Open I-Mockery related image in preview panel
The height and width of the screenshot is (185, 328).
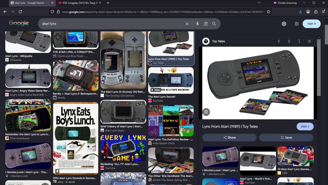click(220, 157)
